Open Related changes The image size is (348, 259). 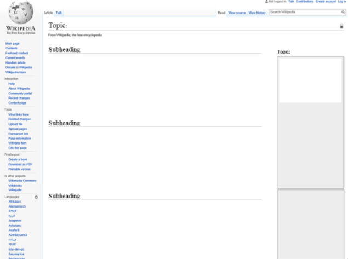pyautogui.click(x=20, y=119)
